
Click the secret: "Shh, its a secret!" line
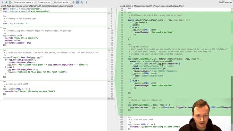[21, 38]
